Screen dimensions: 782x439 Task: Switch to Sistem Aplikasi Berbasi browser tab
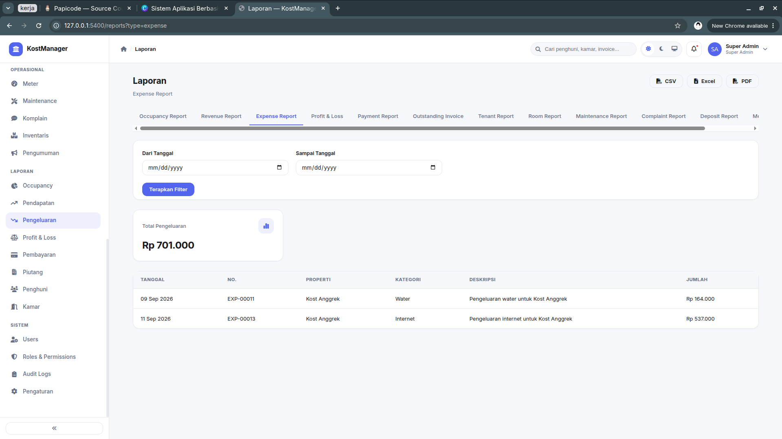184,8
